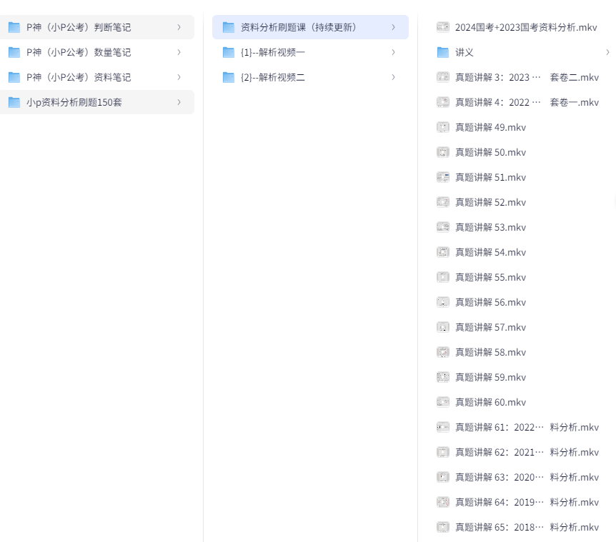616x542 pixels.
Task: Expand chevron of 资料分析刷题课（持续更新）
Action: [393, 27]
